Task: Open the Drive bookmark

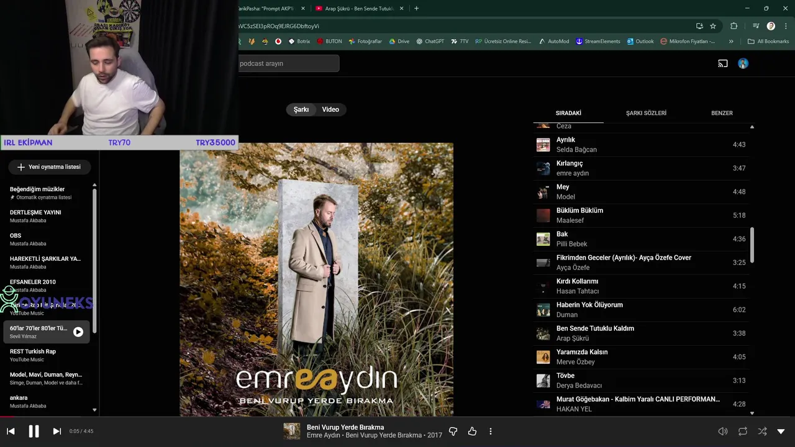Action: click(x=399, y=42)
